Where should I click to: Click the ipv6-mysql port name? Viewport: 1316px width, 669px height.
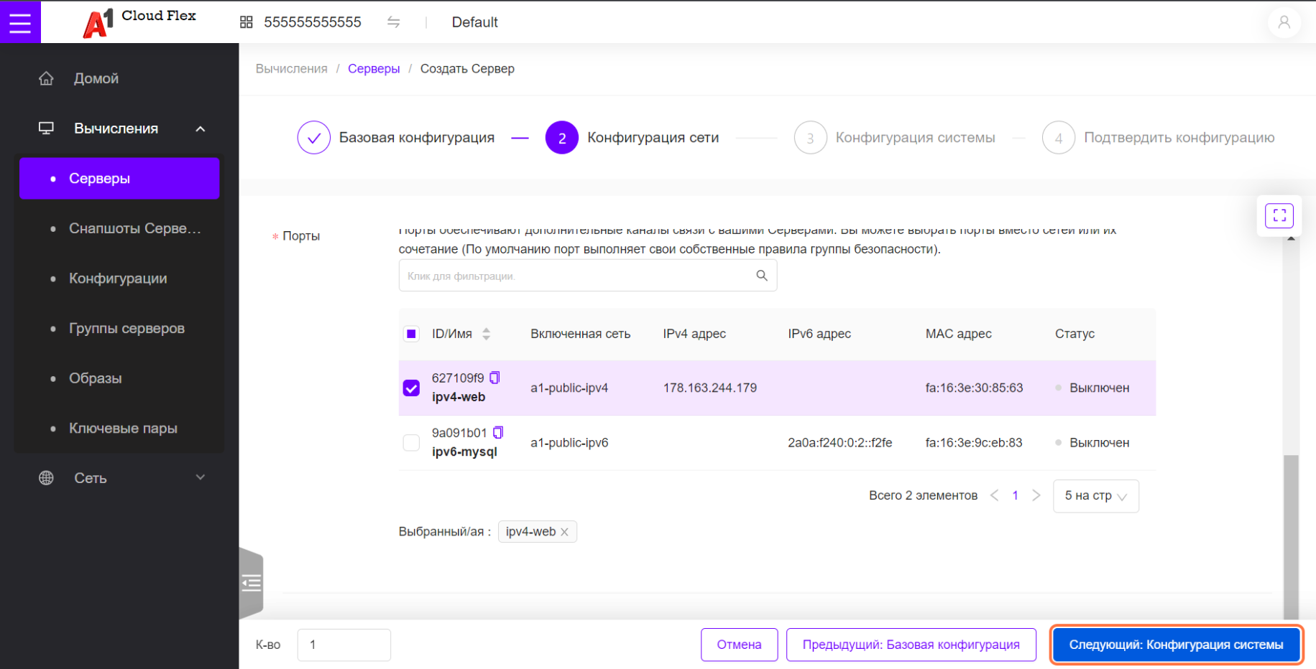point(464,452)
